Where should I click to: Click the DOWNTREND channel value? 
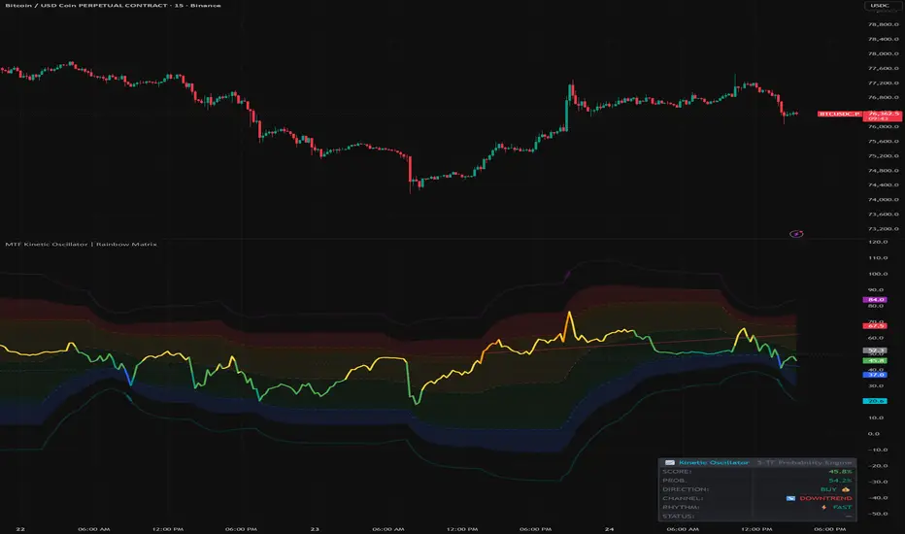[825, 498]
